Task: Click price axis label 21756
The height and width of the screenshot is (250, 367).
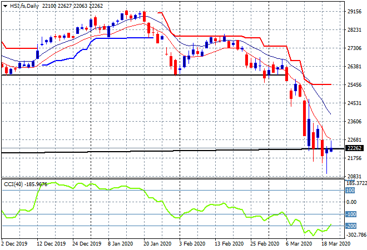Action: (354, 158)
